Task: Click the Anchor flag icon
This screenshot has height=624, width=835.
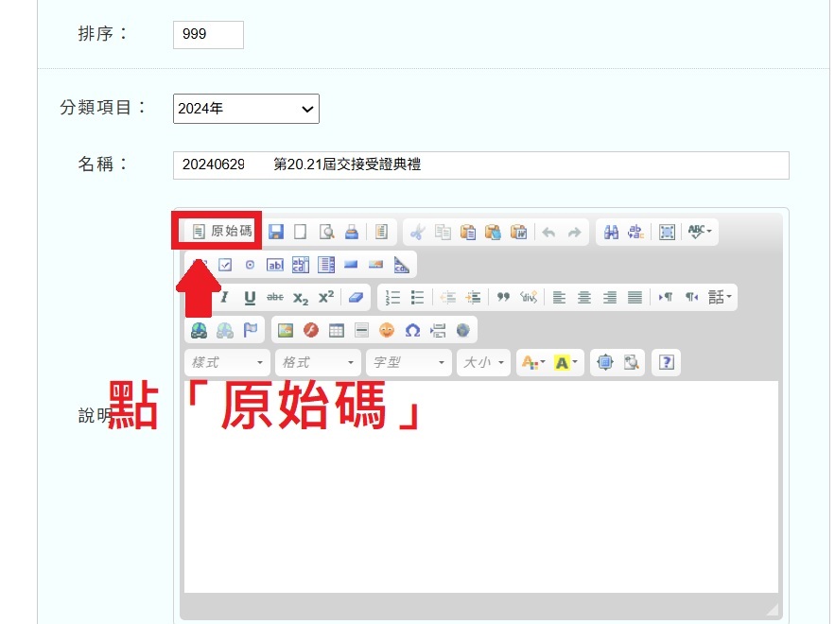Action: coord(250,330)
